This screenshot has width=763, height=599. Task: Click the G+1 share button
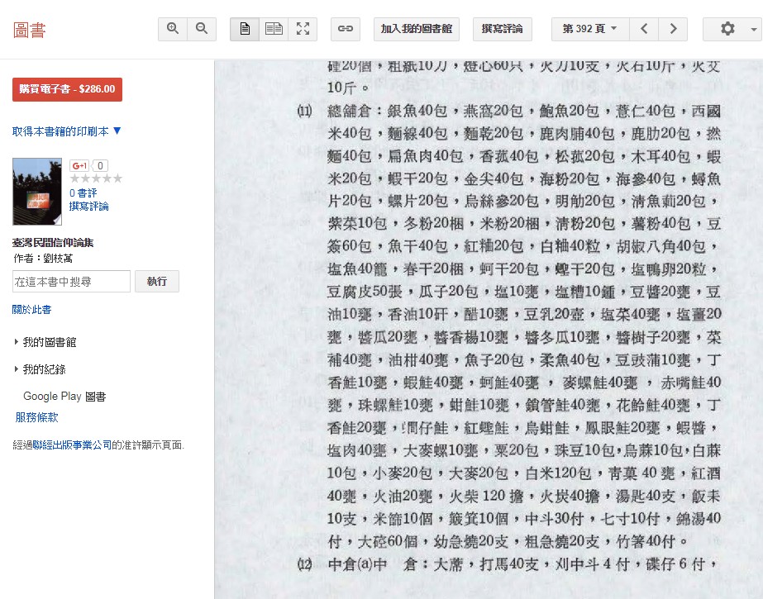point(79,166)
